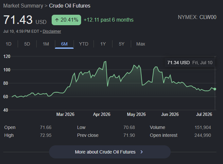Click the green data point on chart
Image resolution: width=223 pixels, height=164 pixels.
coord(215,89)
